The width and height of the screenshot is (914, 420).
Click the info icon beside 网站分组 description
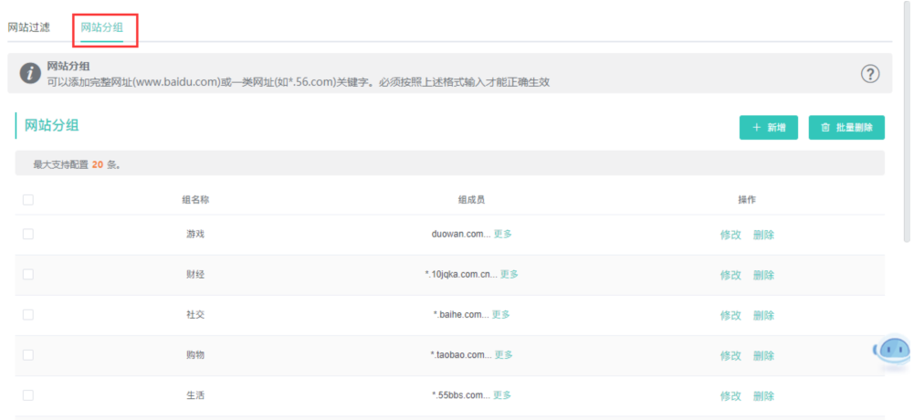click(30, 74)
